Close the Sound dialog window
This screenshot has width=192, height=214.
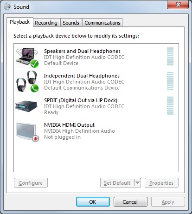pos(178,5)
